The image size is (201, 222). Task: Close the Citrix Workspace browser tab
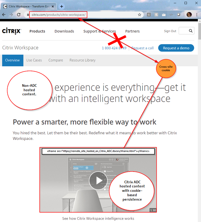coord(53,6)
